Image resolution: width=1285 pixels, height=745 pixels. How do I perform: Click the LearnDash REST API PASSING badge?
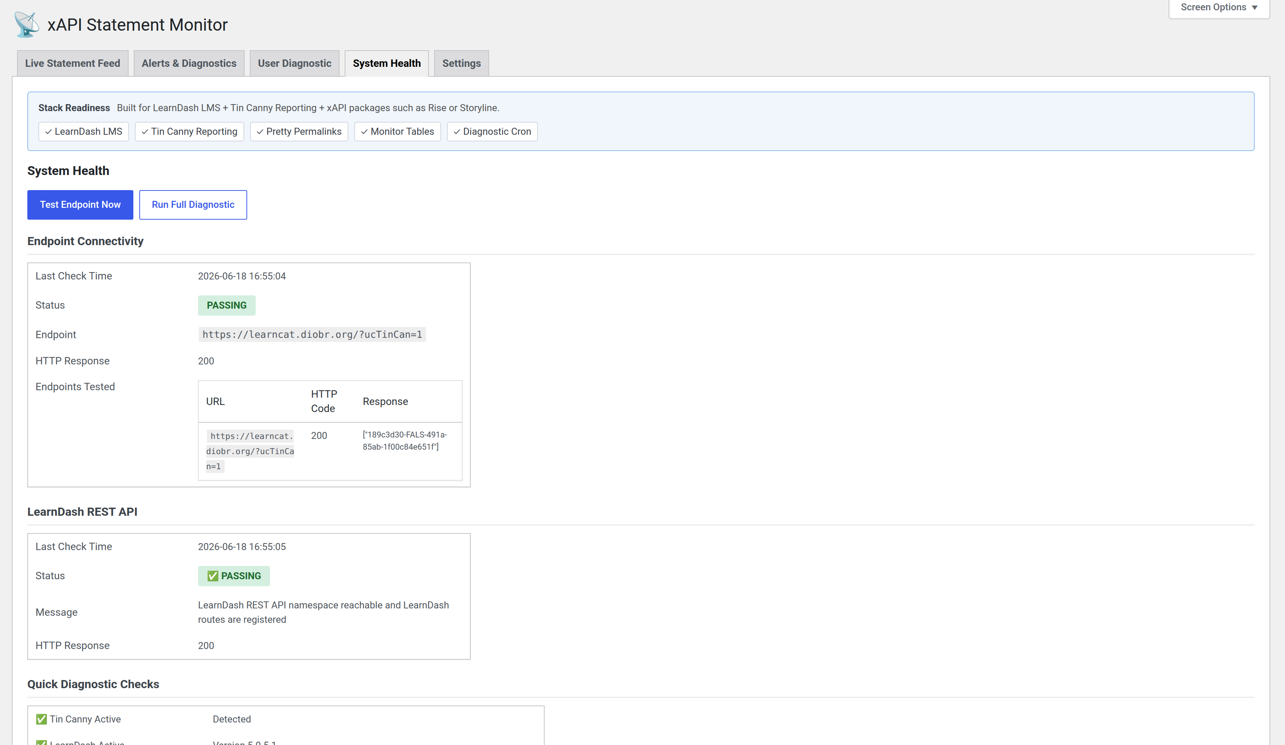click(x=234, y=576)
